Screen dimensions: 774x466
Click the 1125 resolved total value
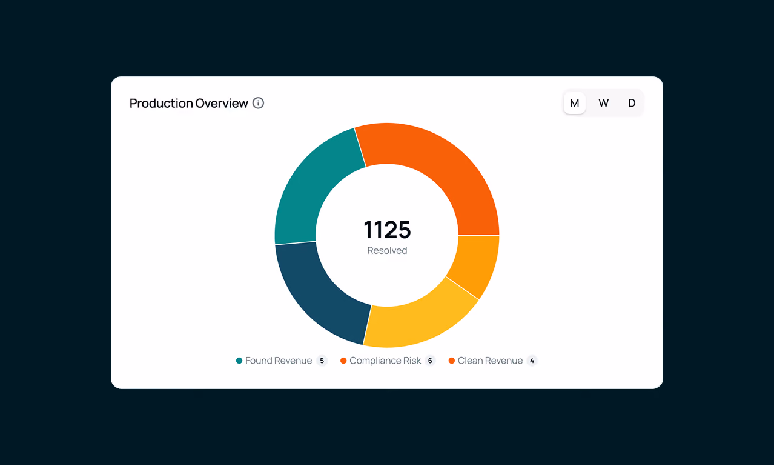pos(387,230)
